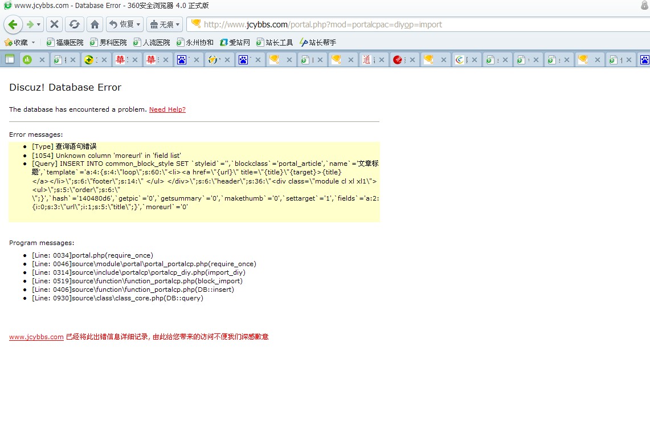Screen dimensions: 650x432
Task: Reload the page with the refresh icon
Action: click(x=75, y=25)
